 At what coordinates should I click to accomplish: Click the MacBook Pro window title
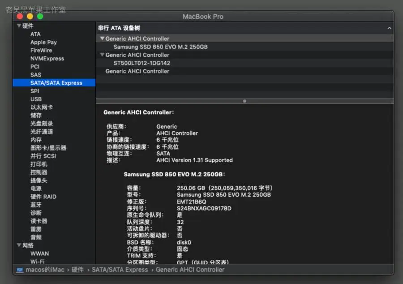[x=203, y=17]
